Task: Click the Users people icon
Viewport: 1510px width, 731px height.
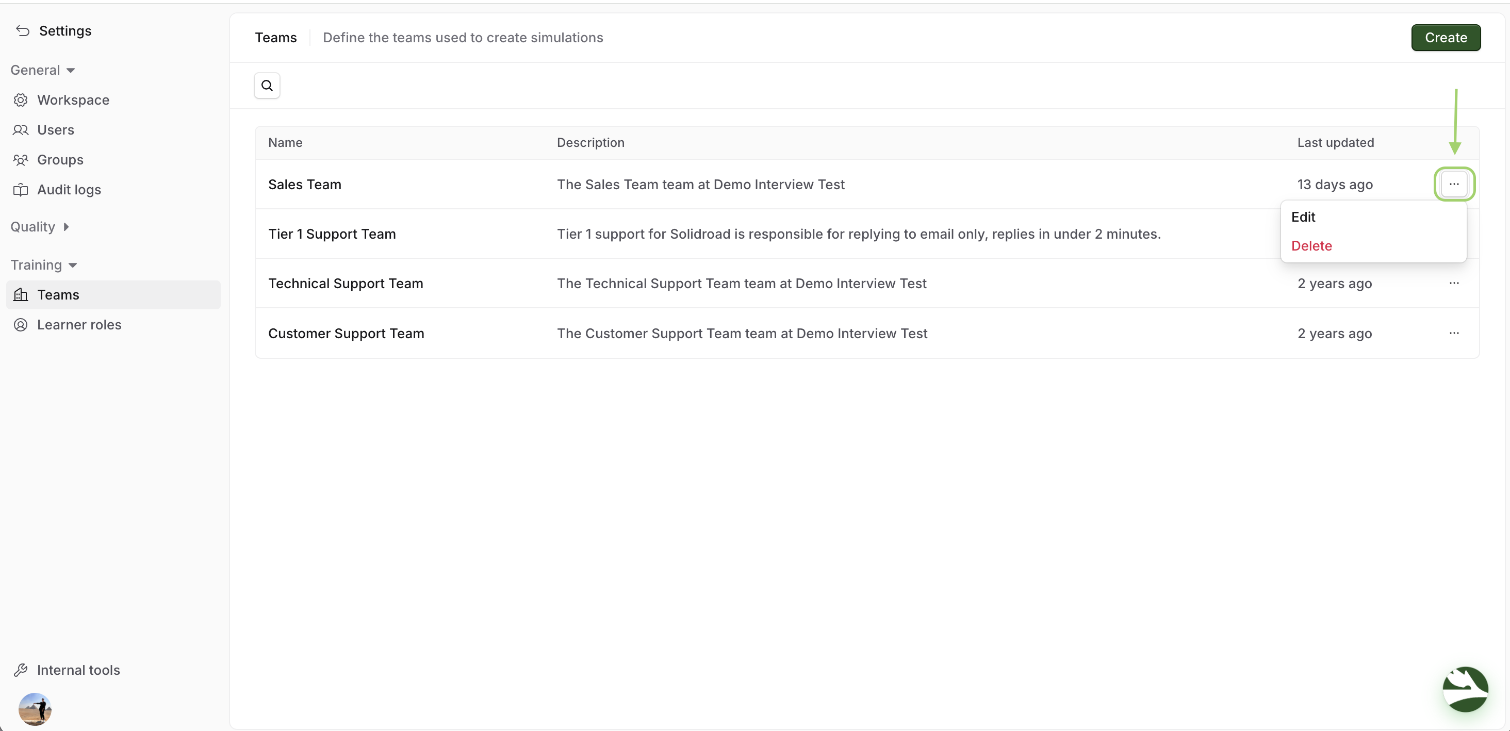Action: [21, 129]
